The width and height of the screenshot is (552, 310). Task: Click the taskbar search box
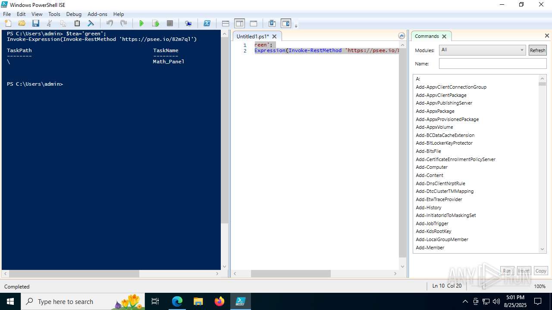(83, 301)
